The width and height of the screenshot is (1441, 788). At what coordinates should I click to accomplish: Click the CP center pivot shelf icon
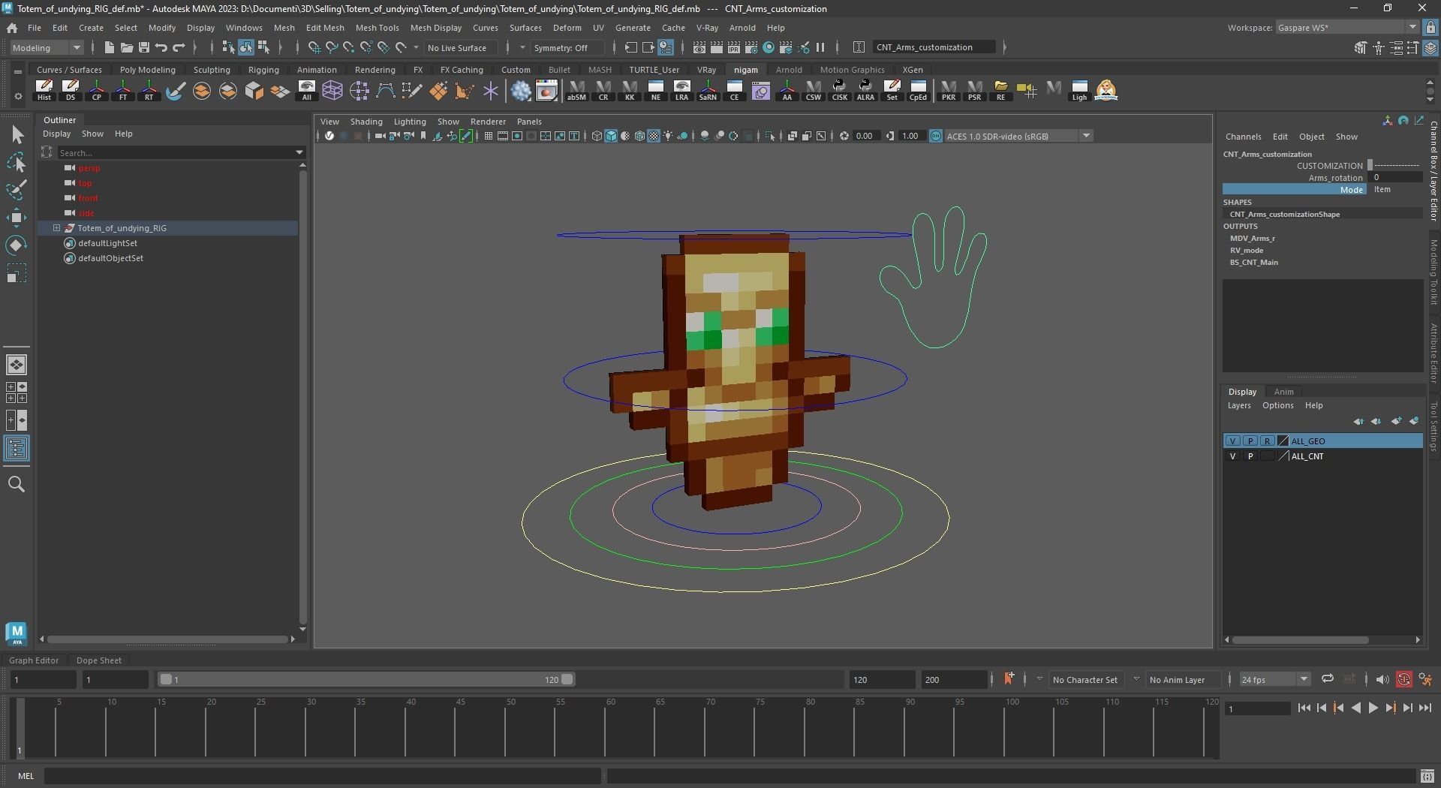tap(97, 91)
